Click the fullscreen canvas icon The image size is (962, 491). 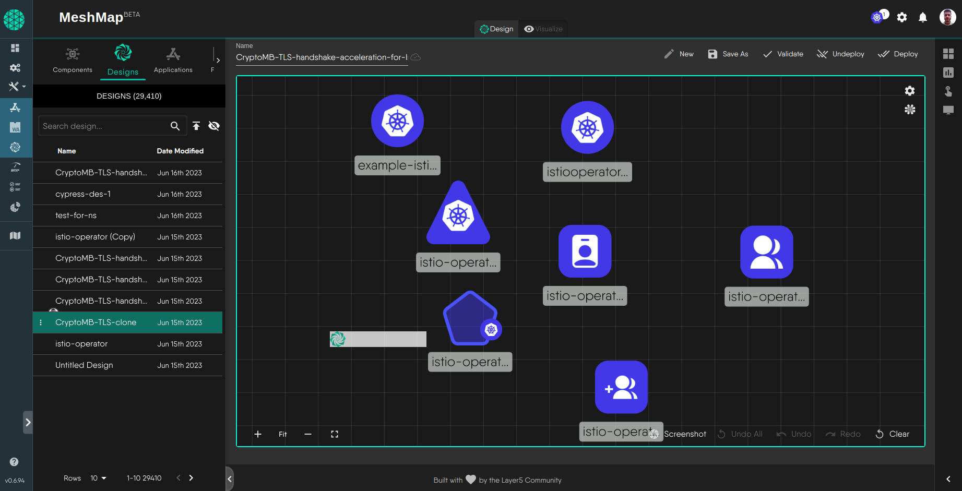pos(335,434)
